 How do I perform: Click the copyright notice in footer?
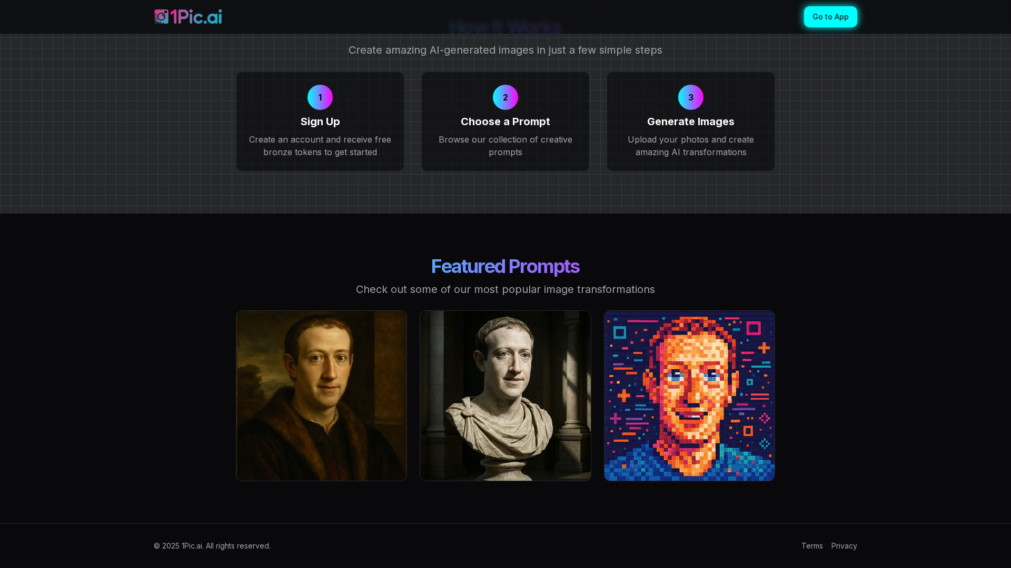tap(212, 545)
